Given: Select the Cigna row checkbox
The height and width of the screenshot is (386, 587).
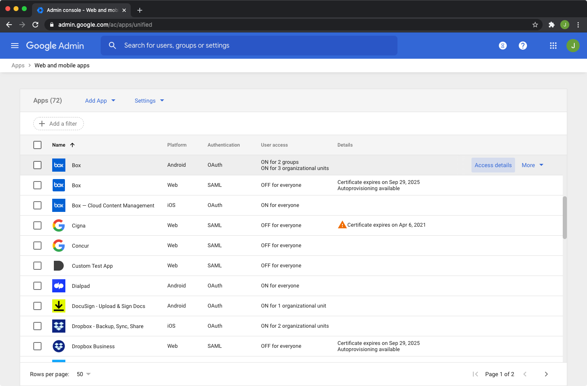Looking at the screenshot, I should click(x=37, y=225).
